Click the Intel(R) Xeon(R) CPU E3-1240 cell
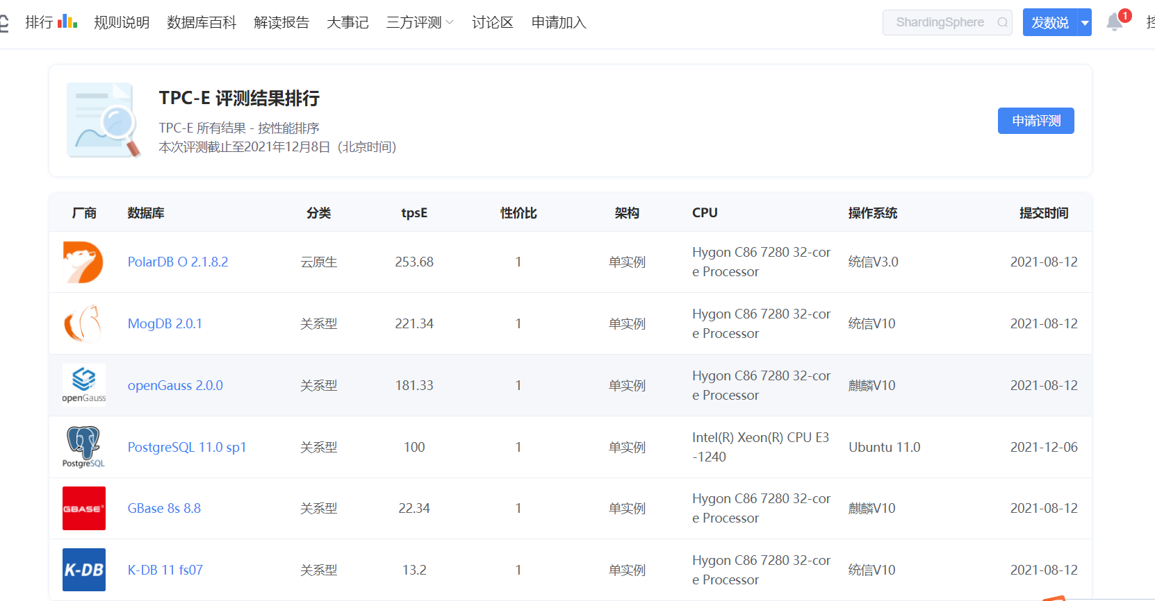This screenshot has height=601, width=1155. 761,447
